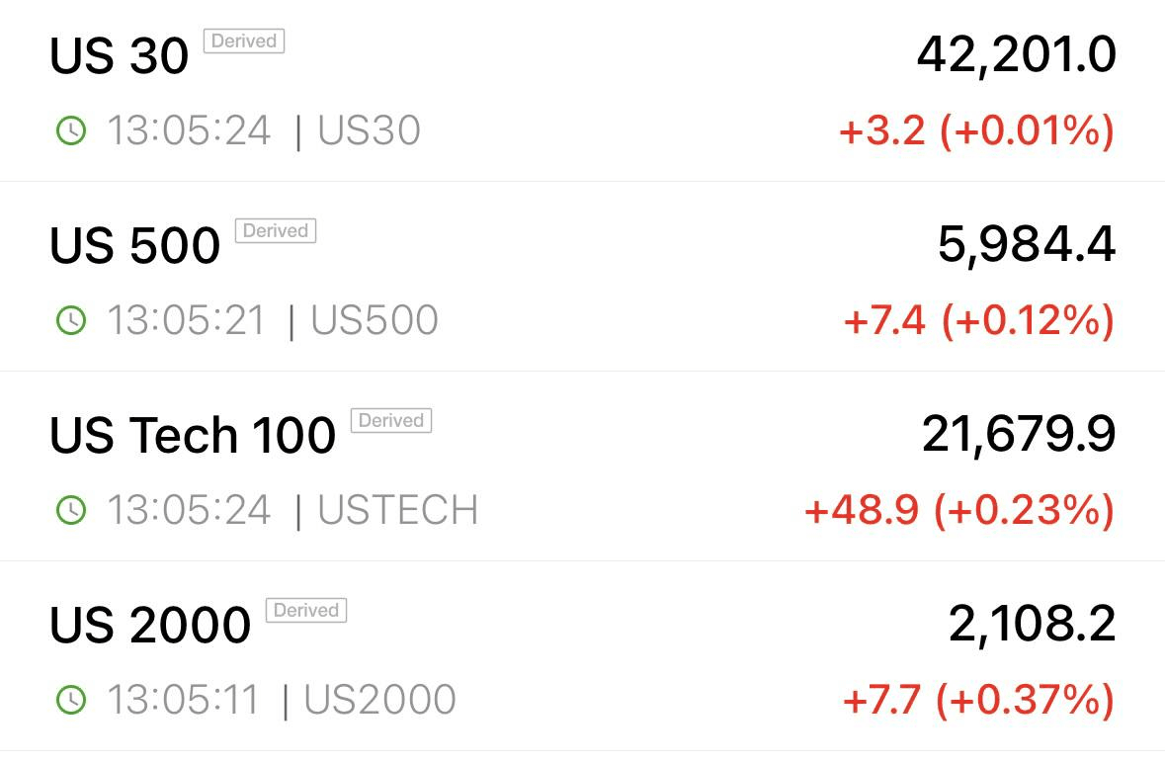Tap the Derived badge next to US 30
The image size is (1165, 765).
click(x=244, y=41)
